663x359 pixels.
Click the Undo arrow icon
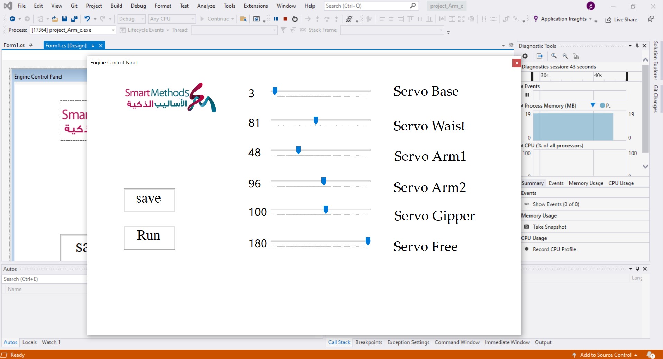pos(87,19)
